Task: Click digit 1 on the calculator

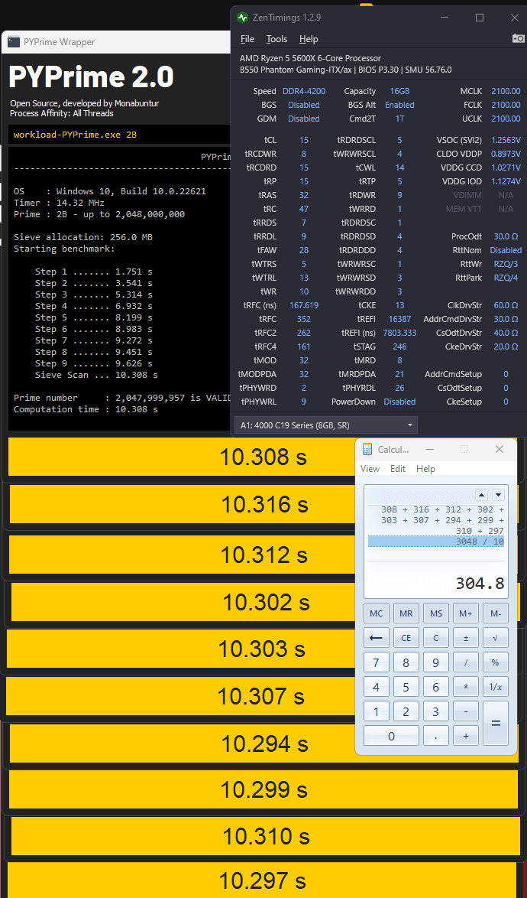Action: 376,711
